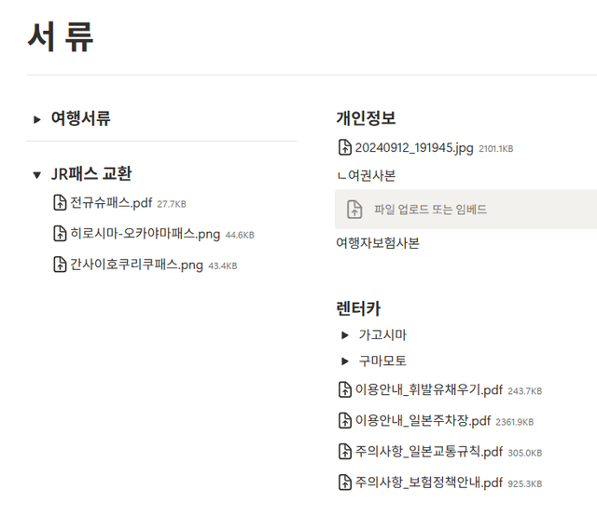Click the file icon beside 히로시마-오카야마패스.png

[61, 234]
